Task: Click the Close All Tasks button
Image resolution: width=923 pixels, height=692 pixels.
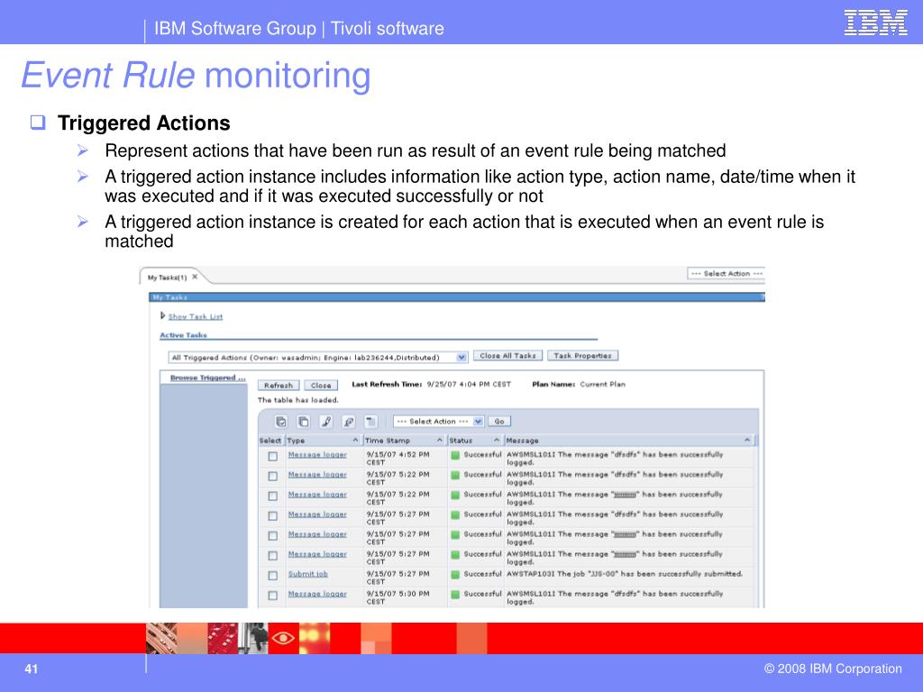Action: coord(507,356)
